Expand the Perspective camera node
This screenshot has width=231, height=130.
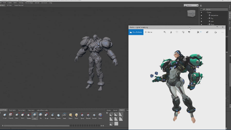point(208,15)
